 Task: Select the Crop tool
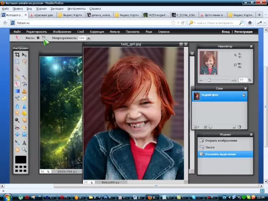(x=17, y=55)
